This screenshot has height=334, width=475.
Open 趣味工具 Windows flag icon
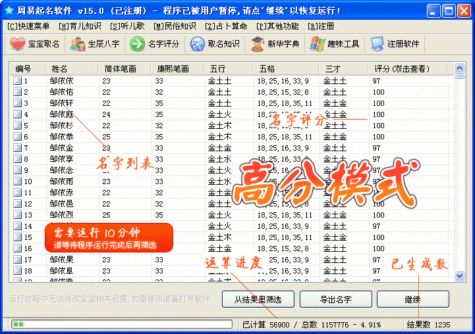(317, 44)
